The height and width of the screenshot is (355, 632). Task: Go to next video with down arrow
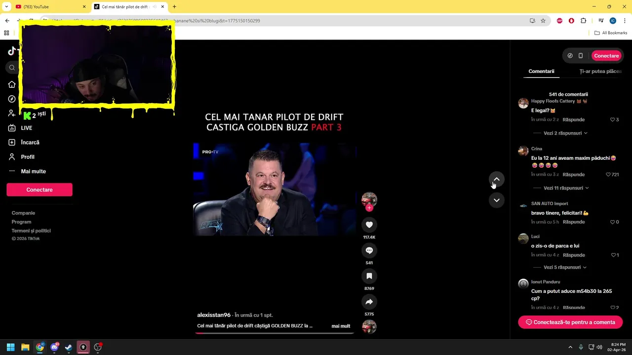coord(496,200)
